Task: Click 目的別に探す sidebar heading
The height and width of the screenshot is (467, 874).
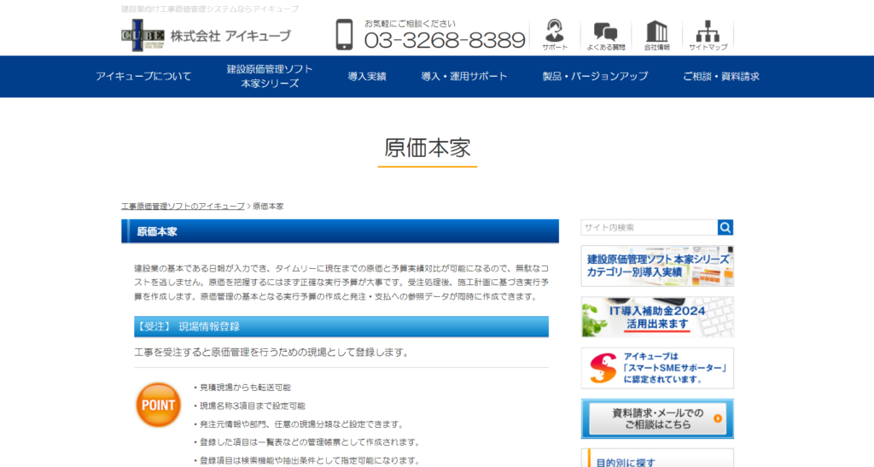Action: point(626,463)
